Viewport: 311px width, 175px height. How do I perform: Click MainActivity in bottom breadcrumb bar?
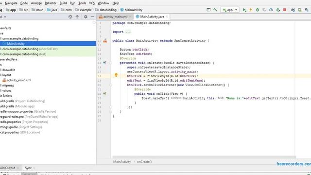tap(122, 162)
